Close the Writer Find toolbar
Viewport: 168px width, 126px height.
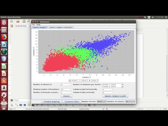tap(12, 100)
